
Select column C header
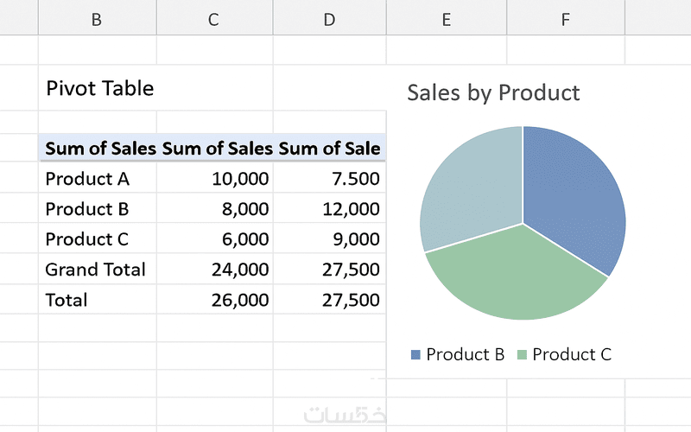[x=214, y=19]
